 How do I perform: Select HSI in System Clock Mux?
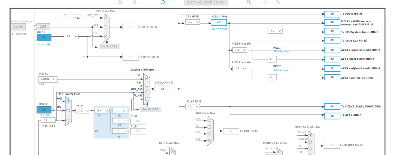(146, 85)
